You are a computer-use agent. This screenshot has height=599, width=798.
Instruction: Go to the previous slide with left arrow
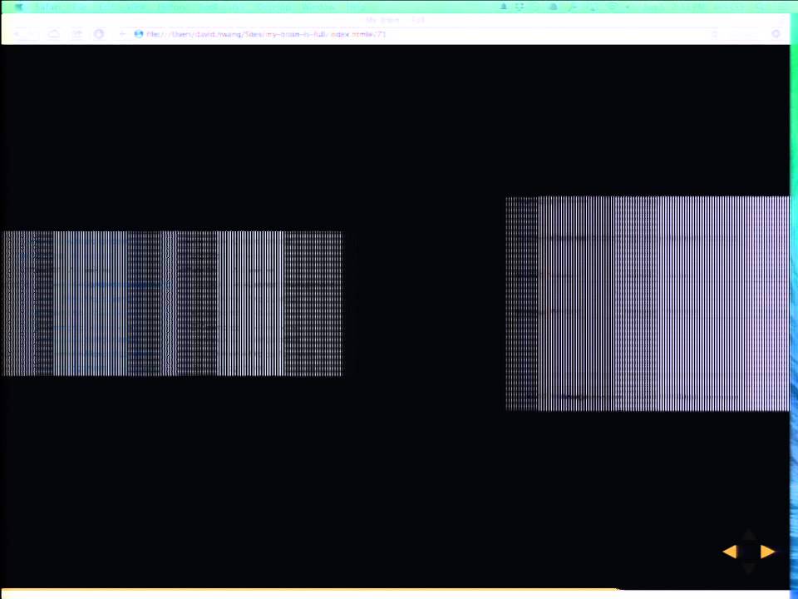[730, 552]
